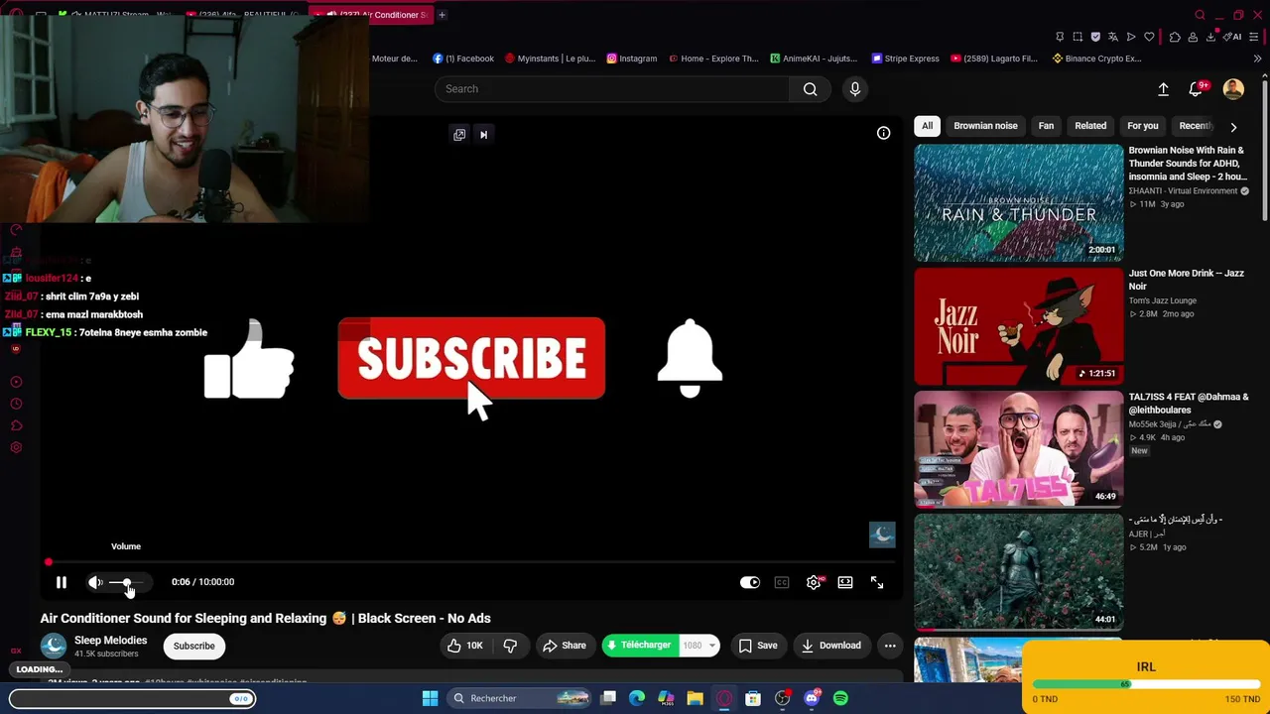
Task: Open the browser main menu icon
Action: (x=1256, y=37)
